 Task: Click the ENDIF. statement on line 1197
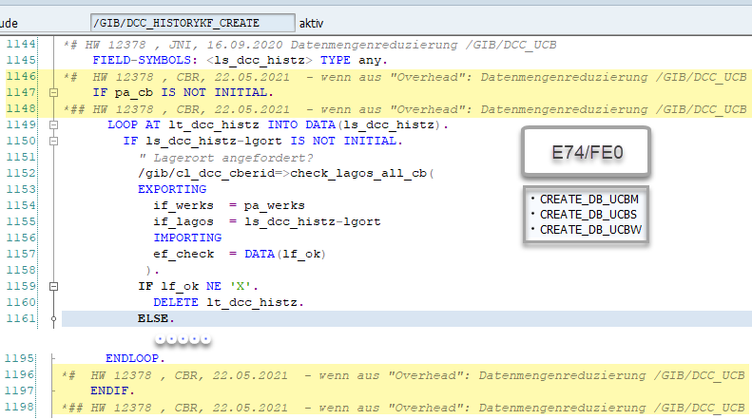113,390
